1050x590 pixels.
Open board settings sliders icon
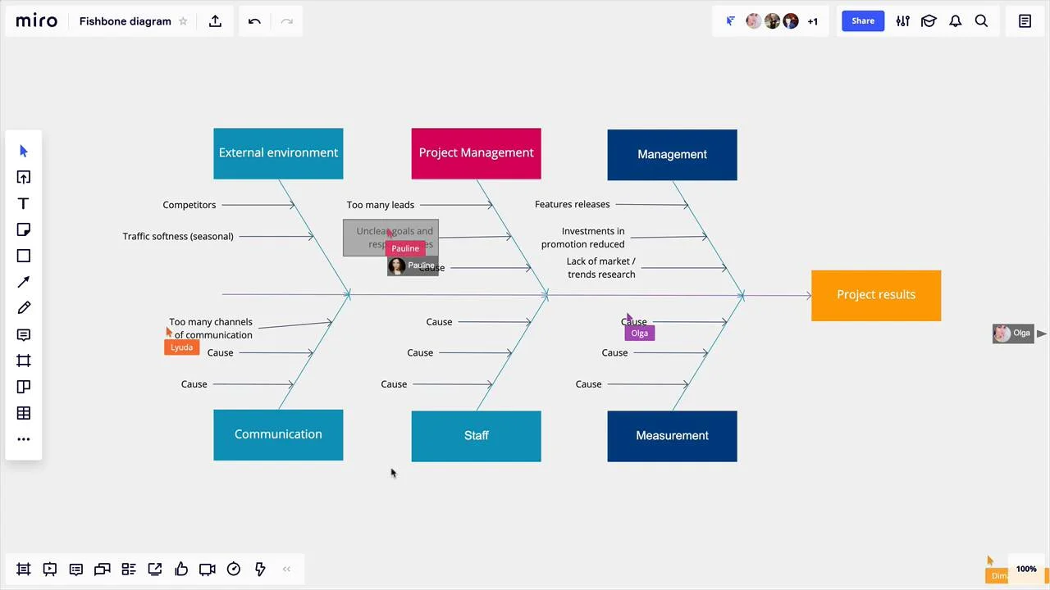(x=902, y=21)
